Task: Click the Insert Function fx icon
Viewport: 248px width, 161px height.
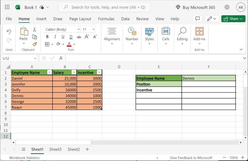Action: coord(61,58)
